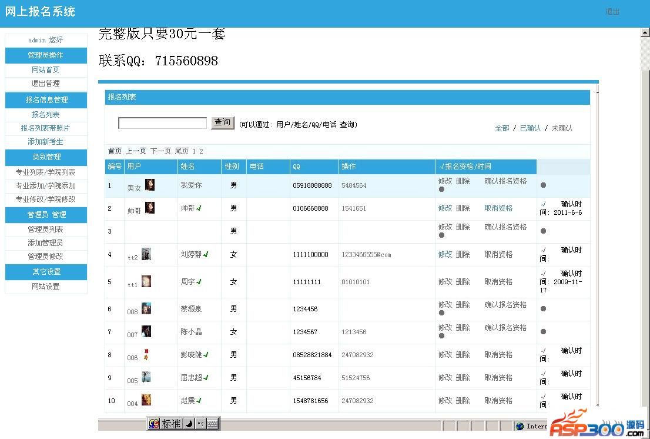Click 修改 in 赵震 row
The height and width of the screenshot is (439, 650).
point(445,401)
